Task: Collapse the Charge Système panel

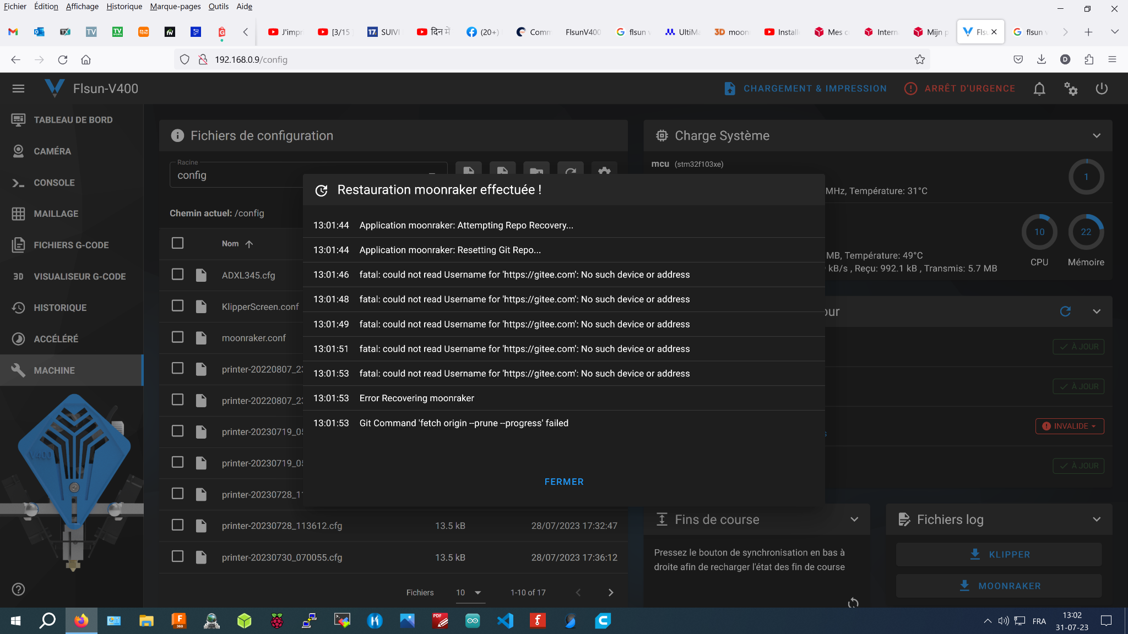Action: pos(1097,136)
